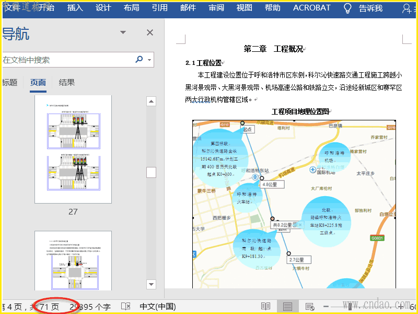The image size is (418, 314).
Task: Close the navigation pane
Action: [x=150, y=33]
